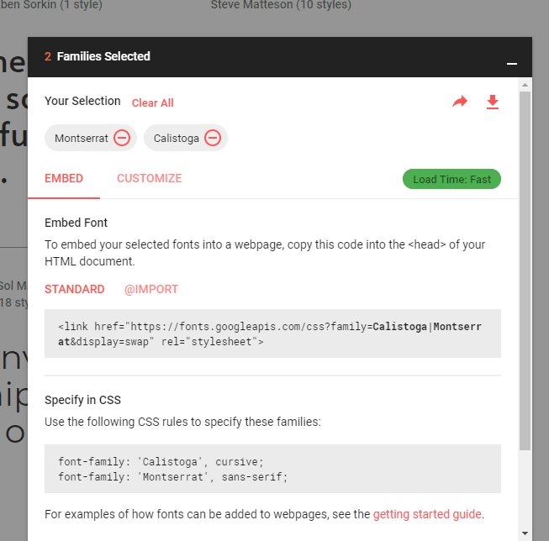Share the selection with the arrow icon

pos(460,102)
